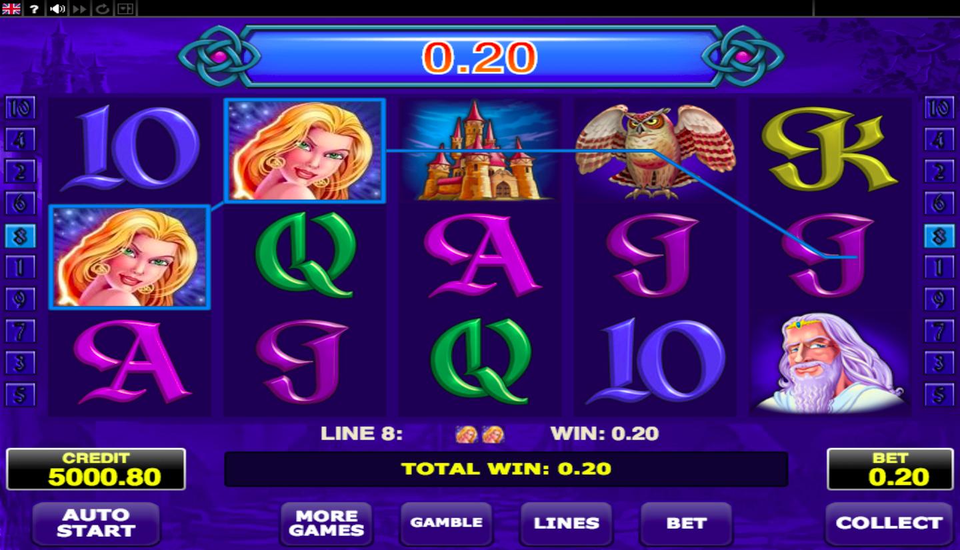Click the AUTO START button

(96, 523)
